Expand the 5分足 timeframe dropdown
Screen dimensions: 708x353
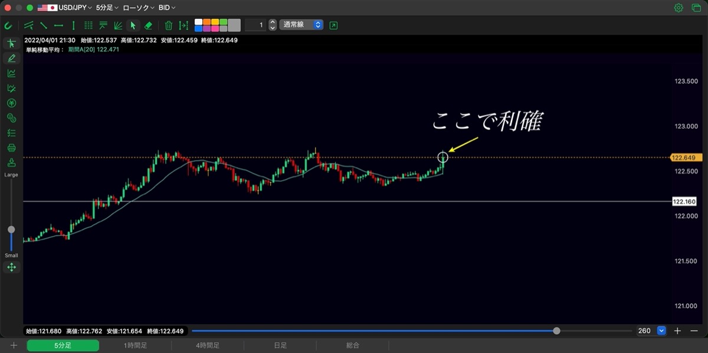point(107,8)
